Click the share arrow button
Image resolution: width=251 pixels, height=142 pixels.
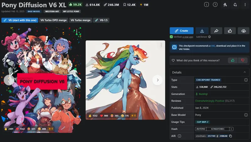coord(216,31)
